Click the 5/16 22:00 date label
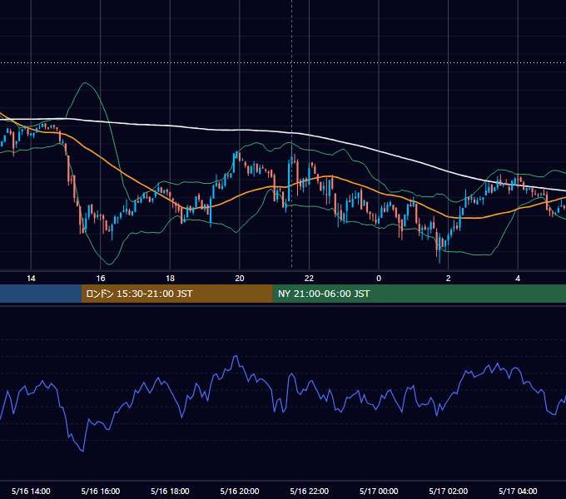Image resolution: width=566 pixels, height=499 pixels. [310, 491]
